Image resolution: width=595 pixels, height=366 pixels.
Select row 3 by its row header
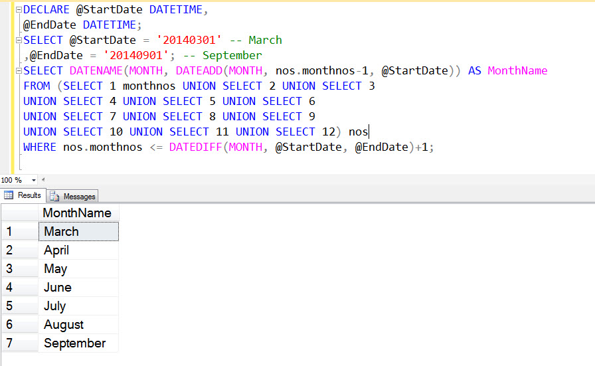pyautogui.click(x=19, y=269)
